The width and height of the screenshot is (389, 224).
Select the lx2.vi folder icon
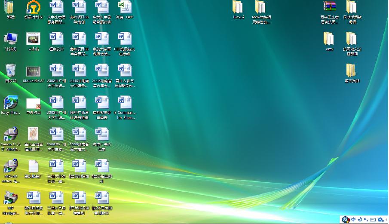coord(238,7)
